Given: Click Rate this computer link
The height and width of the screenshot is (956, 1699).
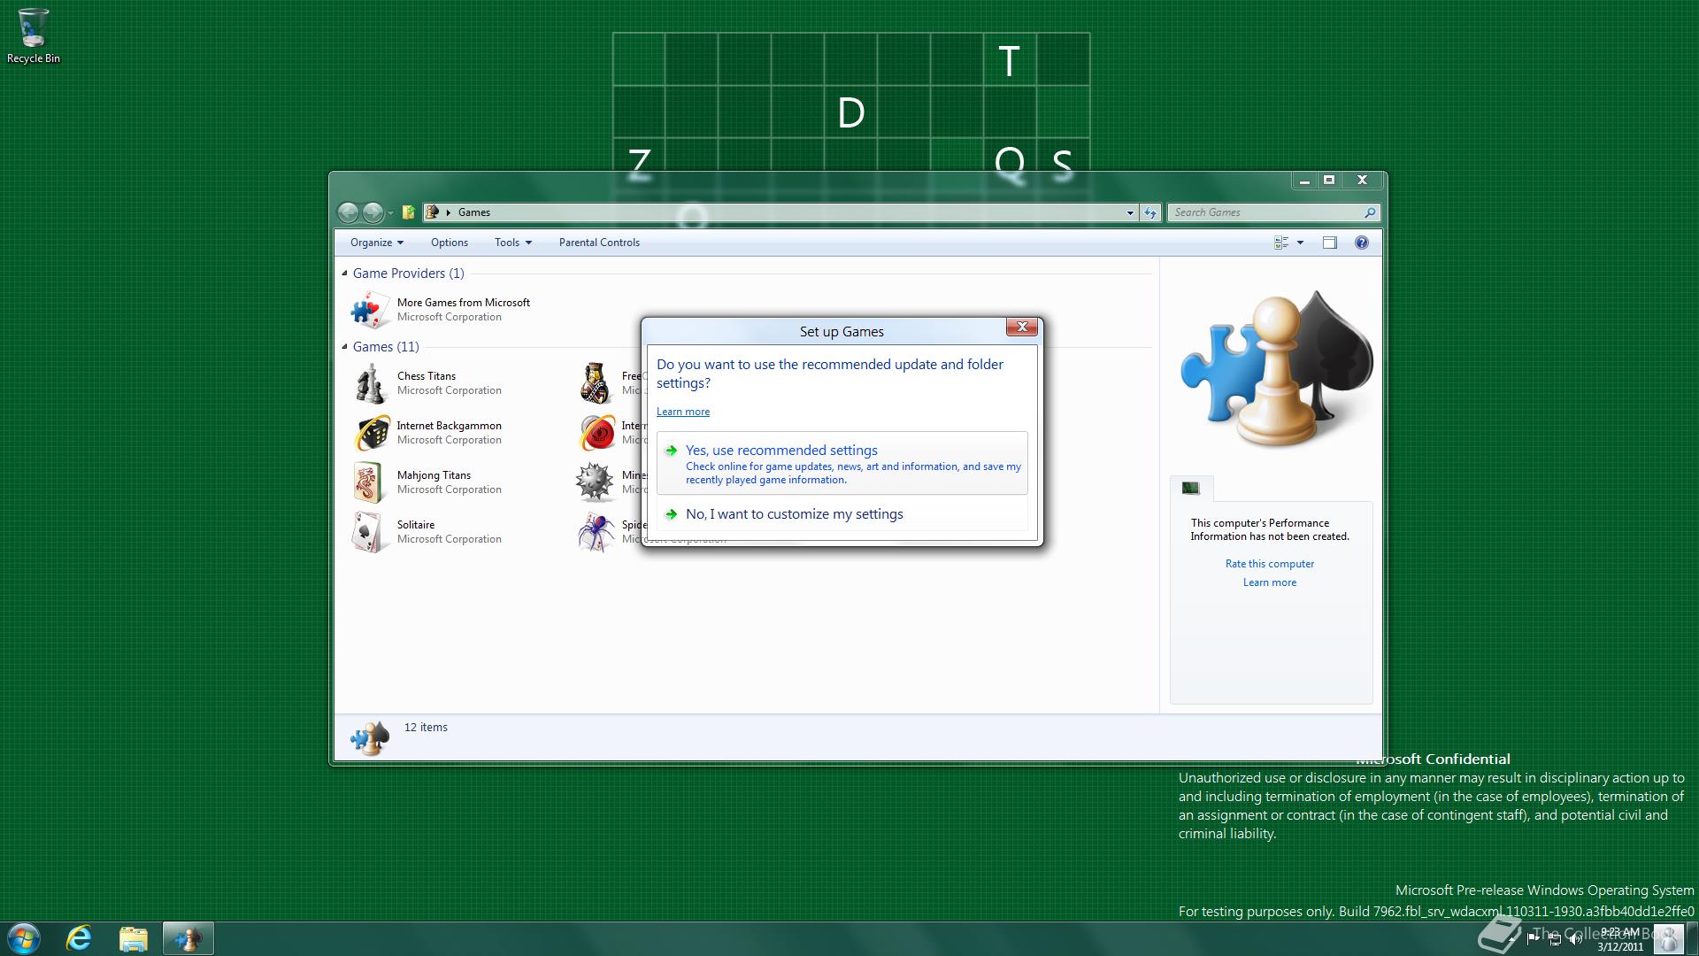Looking at the screenshot, I should pyautogui.click(x=1269, y=564).
